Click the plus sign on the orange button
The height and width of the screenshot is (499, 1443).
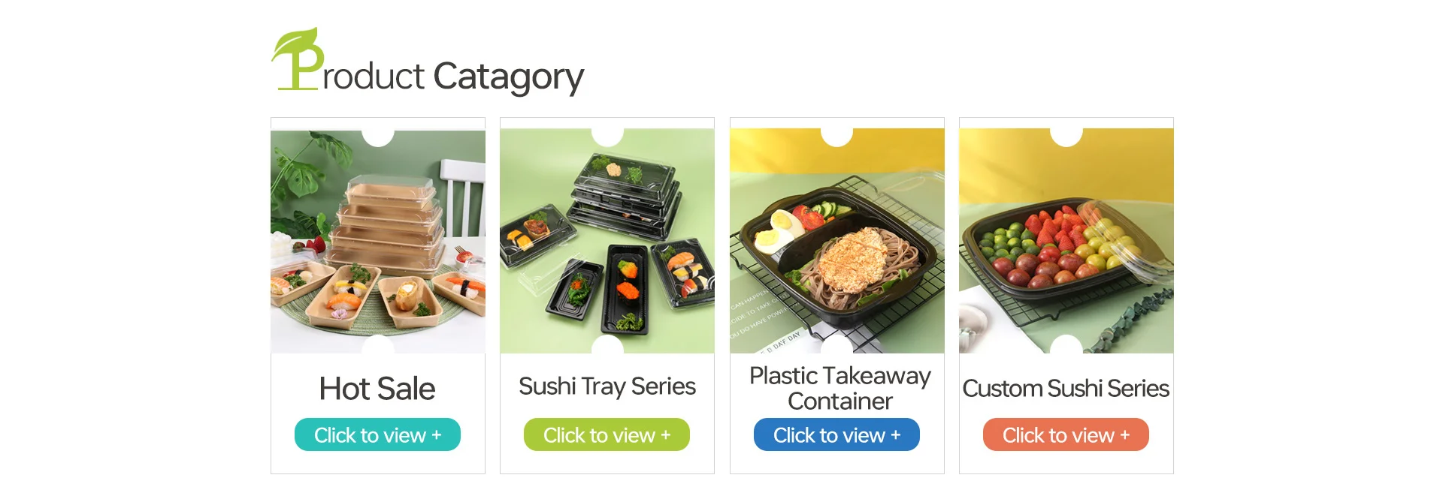coord(1125,435)
